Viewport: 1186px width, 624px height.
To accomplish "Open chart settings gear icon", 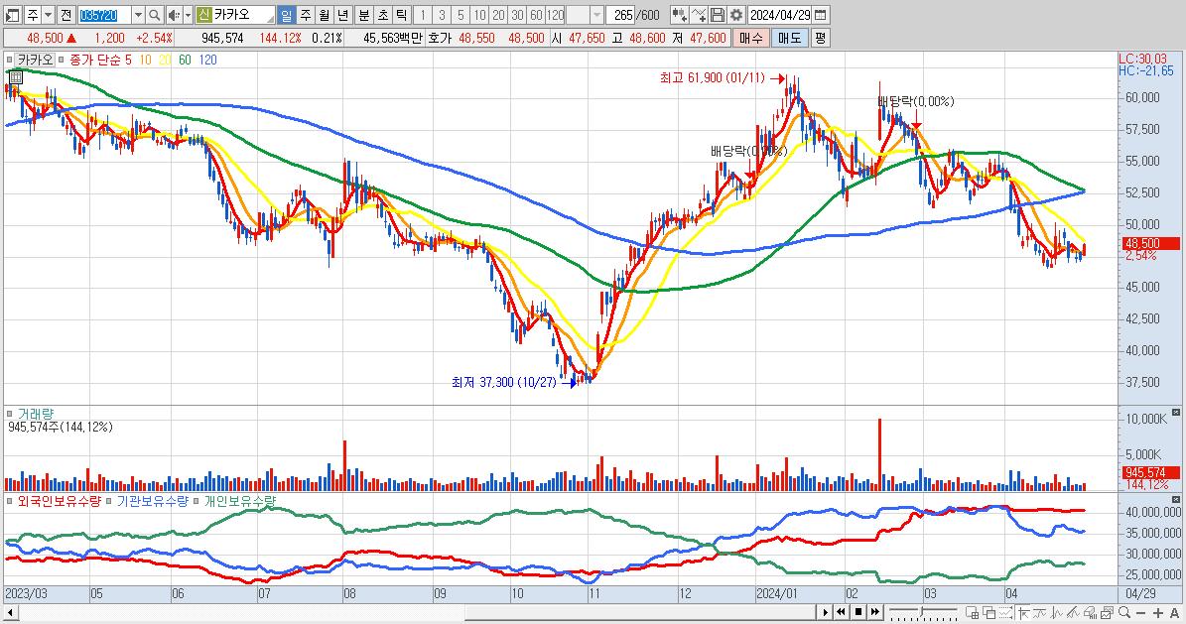I will (x=736, y=15).
